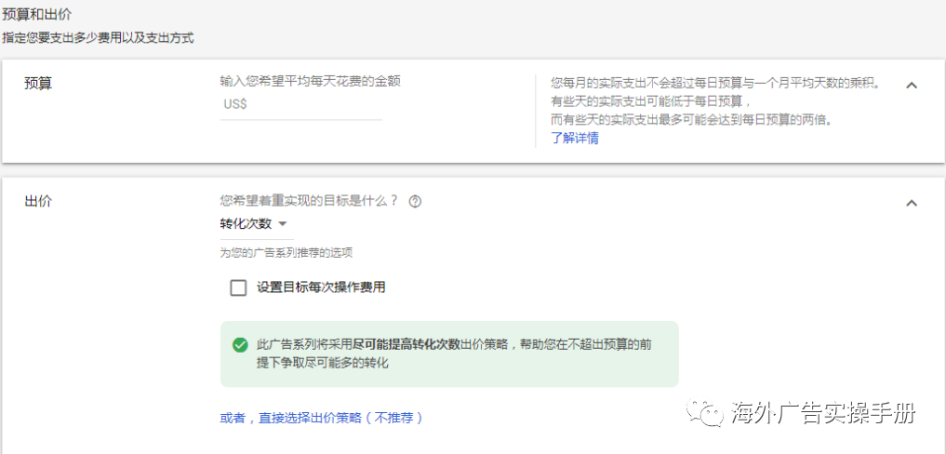Open the 了解详情 link
The image size is (946, 454).
point(575,138)
